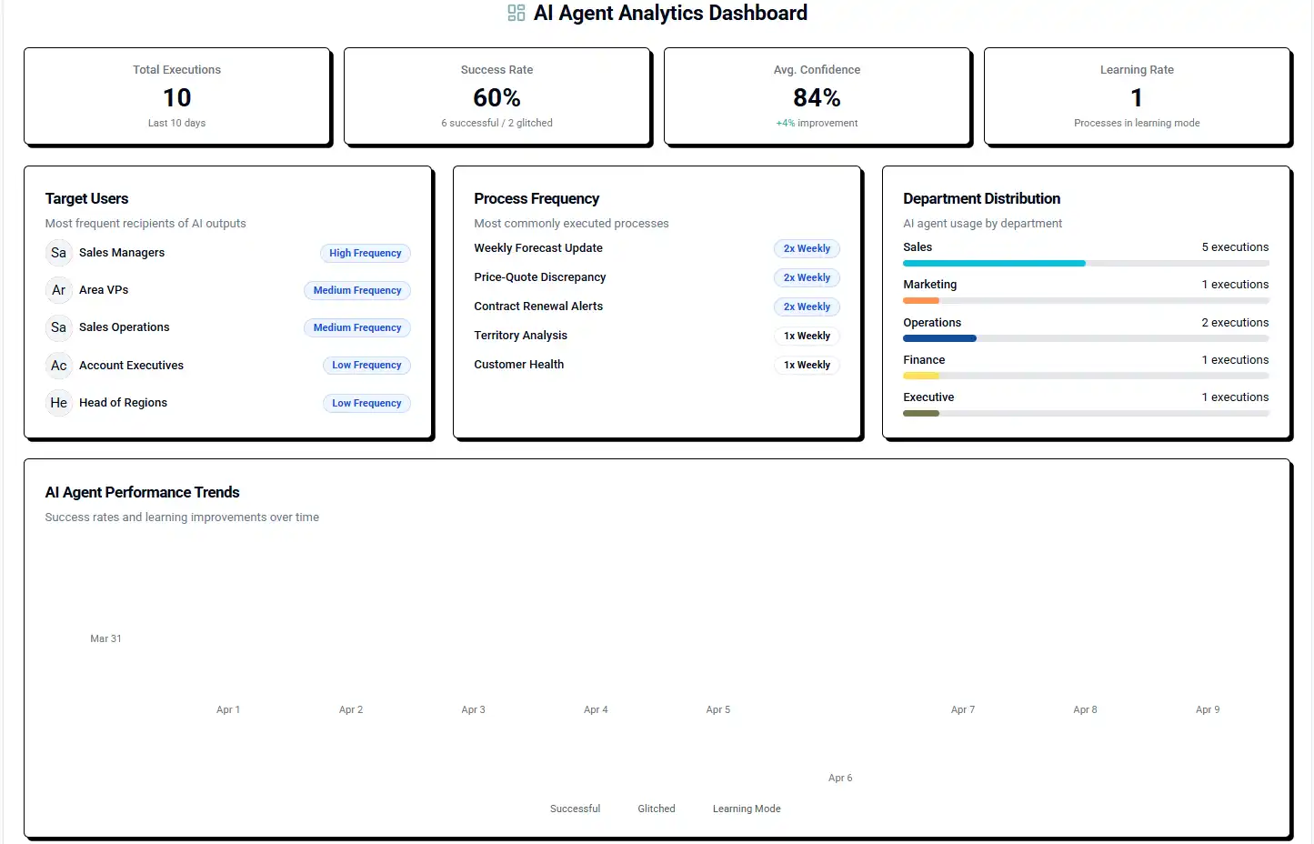Click the Head of Regions avatar icon
Image resolution: width=1314 pixels, height=844 pixels.
click(59, 403)
